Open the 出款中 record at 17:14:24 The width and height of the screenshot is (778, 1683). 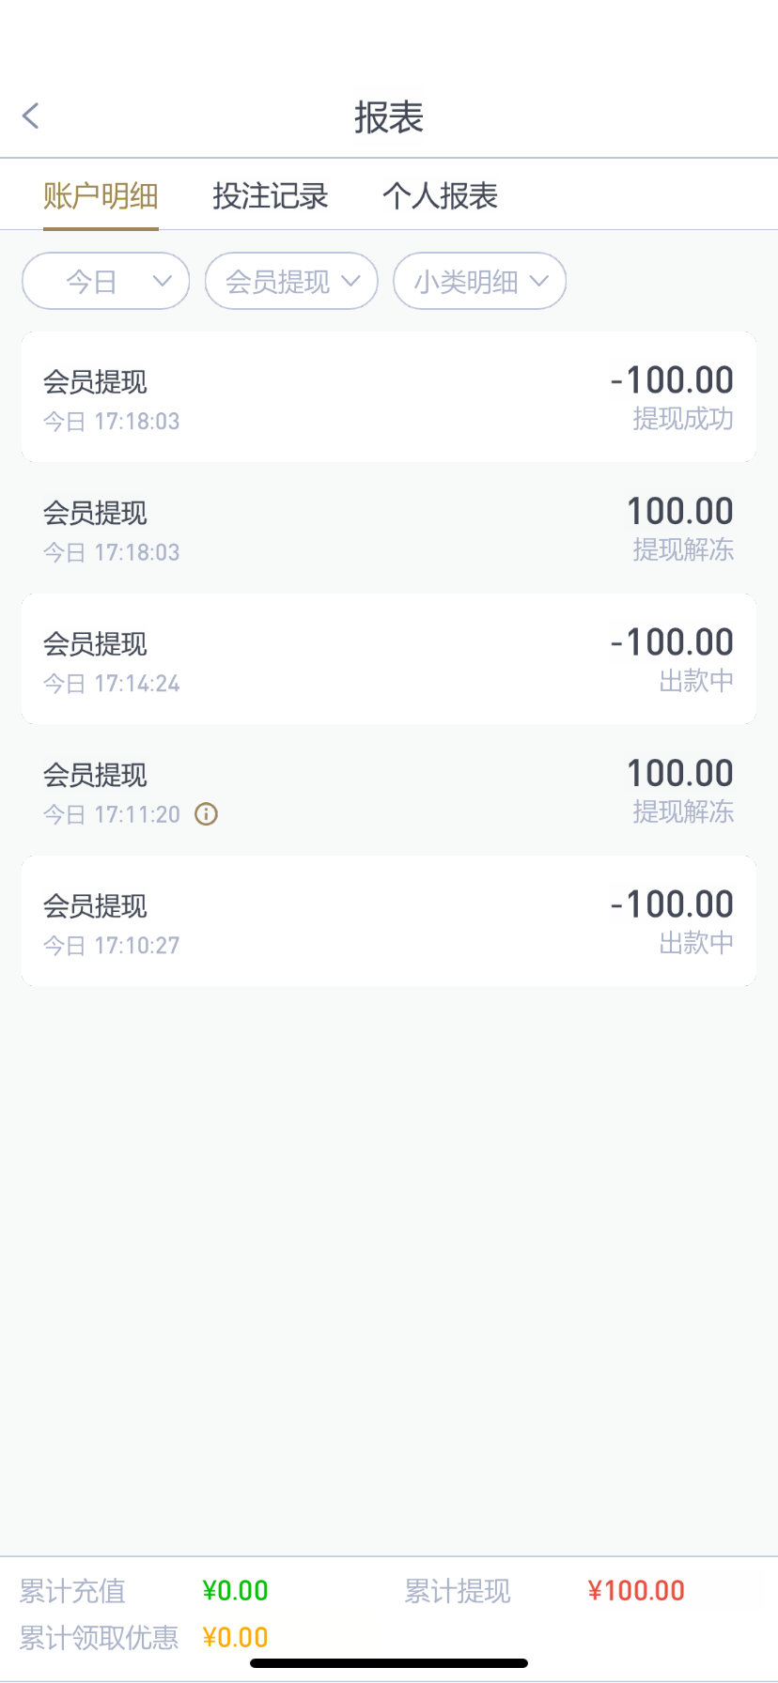pyautogui.click(x=389, y=659)
